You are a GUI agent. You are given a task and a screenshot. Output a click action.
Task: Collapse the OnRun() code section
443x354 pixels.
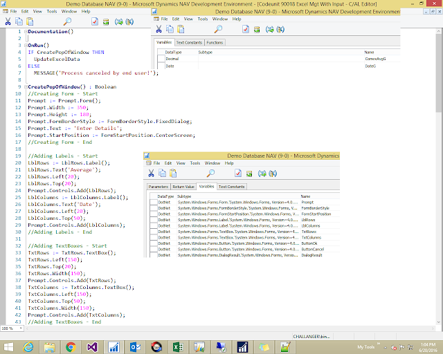[x=26, y=46]
